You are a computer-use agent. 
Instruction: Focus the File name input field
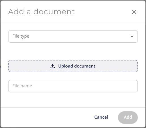click(73, 86)
